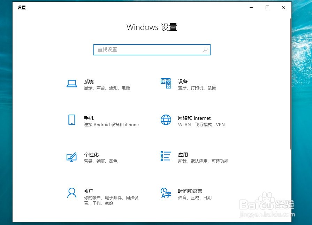Click the 手机 settings title
The width and height of the screenshot is (312, 225).
pos(89,118)
